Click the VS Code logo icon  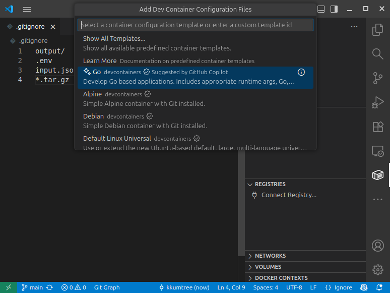tap(9, 9)
